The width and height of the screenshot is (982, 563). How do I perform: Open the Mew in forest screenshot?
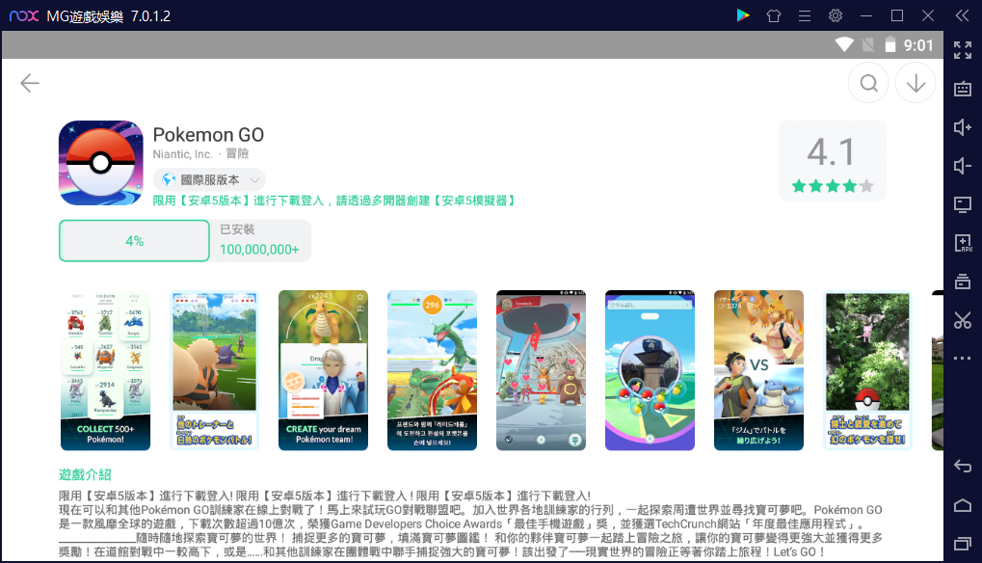coord(867,370)
